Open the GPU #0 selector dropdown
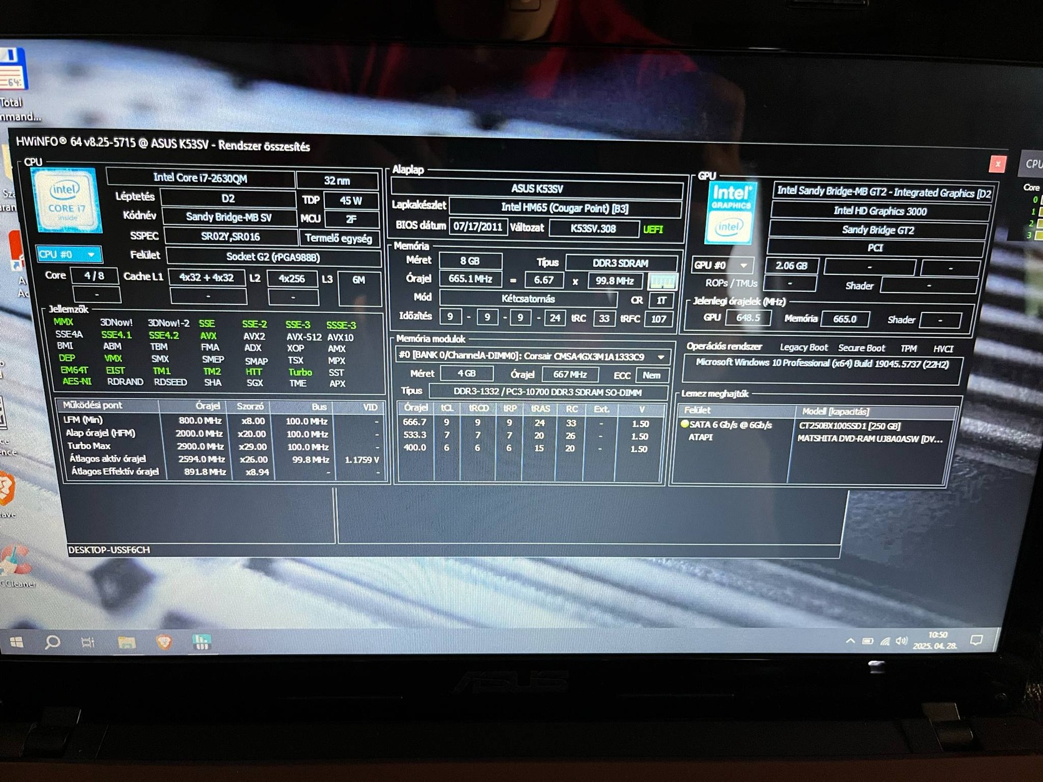Image resolution: width=1043 pixels, height=782 pixels. 724,265
